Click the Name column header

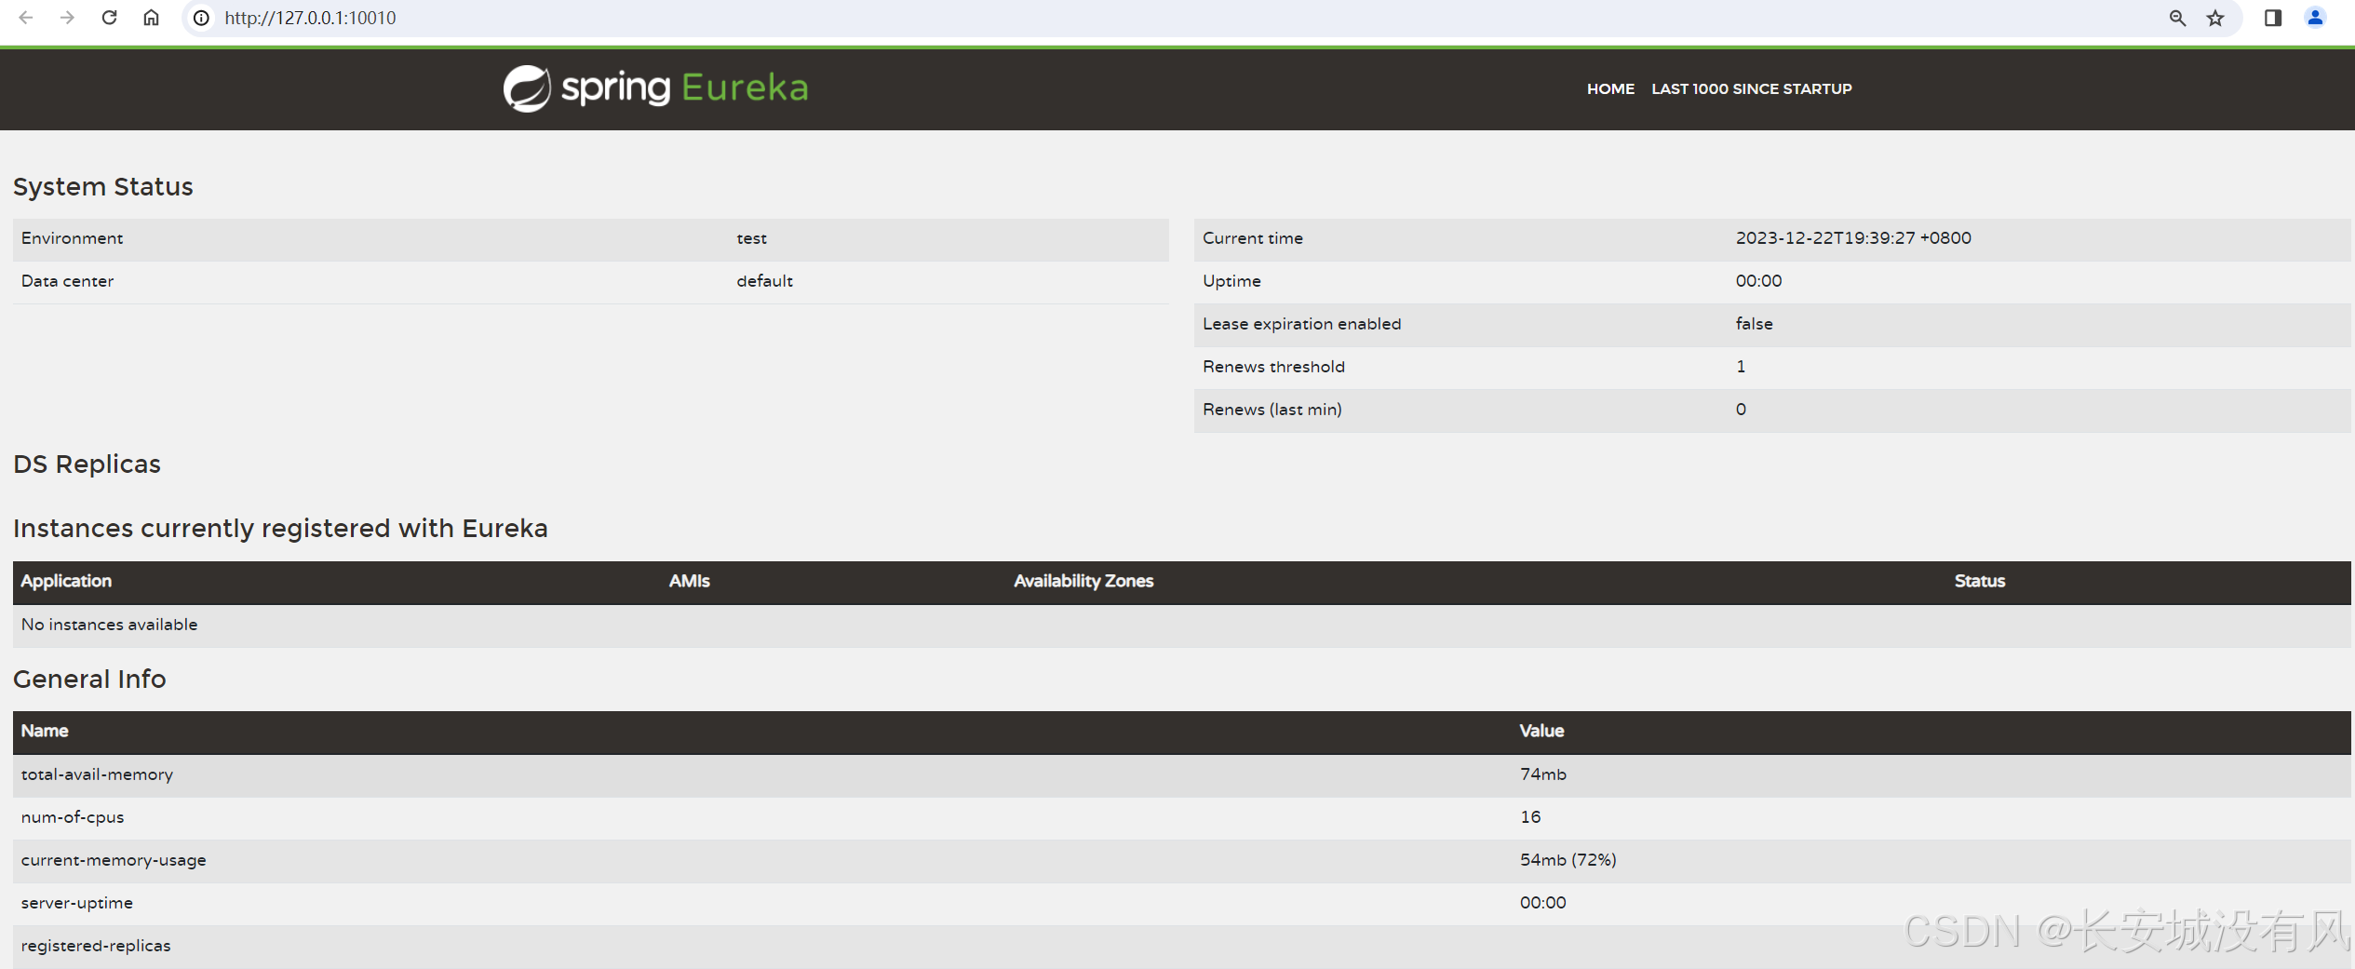45,732
